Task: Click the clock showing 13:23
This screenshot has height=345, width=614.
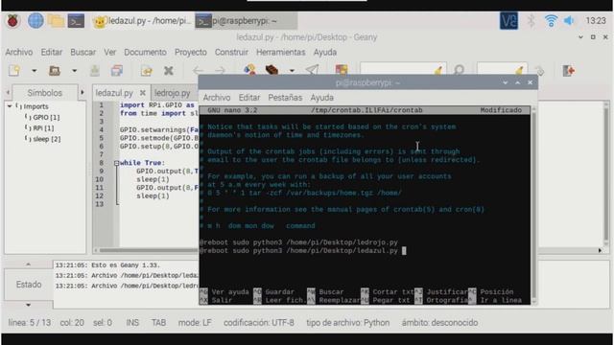Action: [x=596, y=21]
